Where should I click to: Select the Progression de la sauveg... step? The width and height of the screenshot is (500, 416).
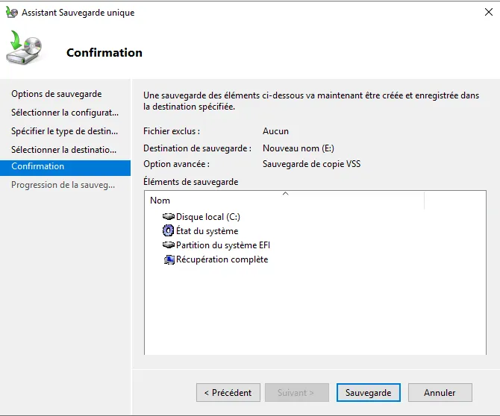pyautogui.click(x=63, y=185)
